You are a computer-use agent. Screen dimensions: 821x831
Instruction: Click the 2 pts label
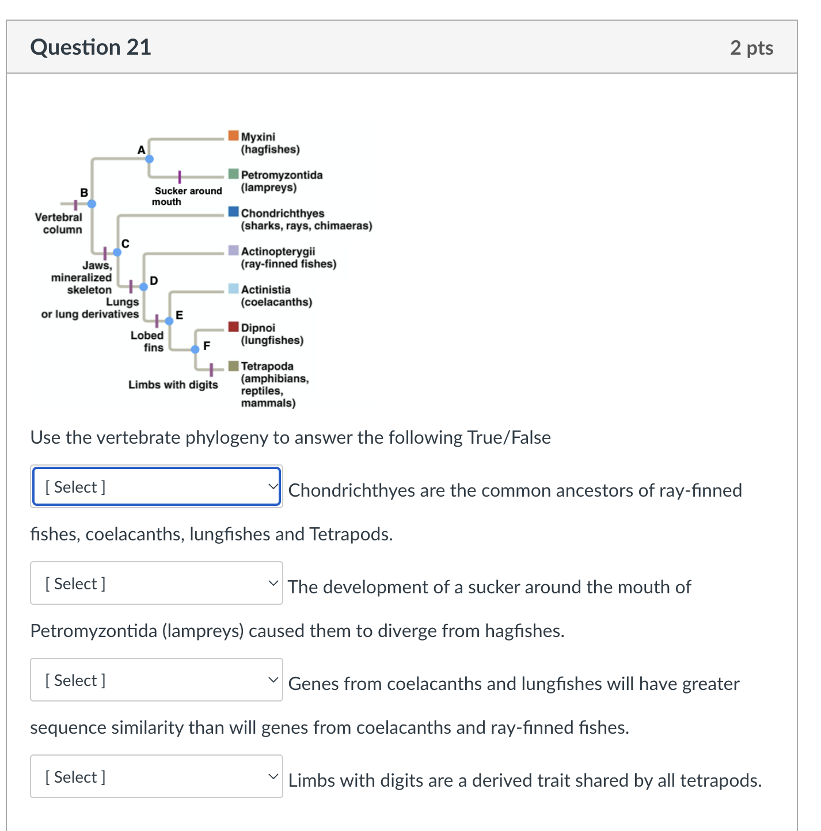[x=751, y=48]
